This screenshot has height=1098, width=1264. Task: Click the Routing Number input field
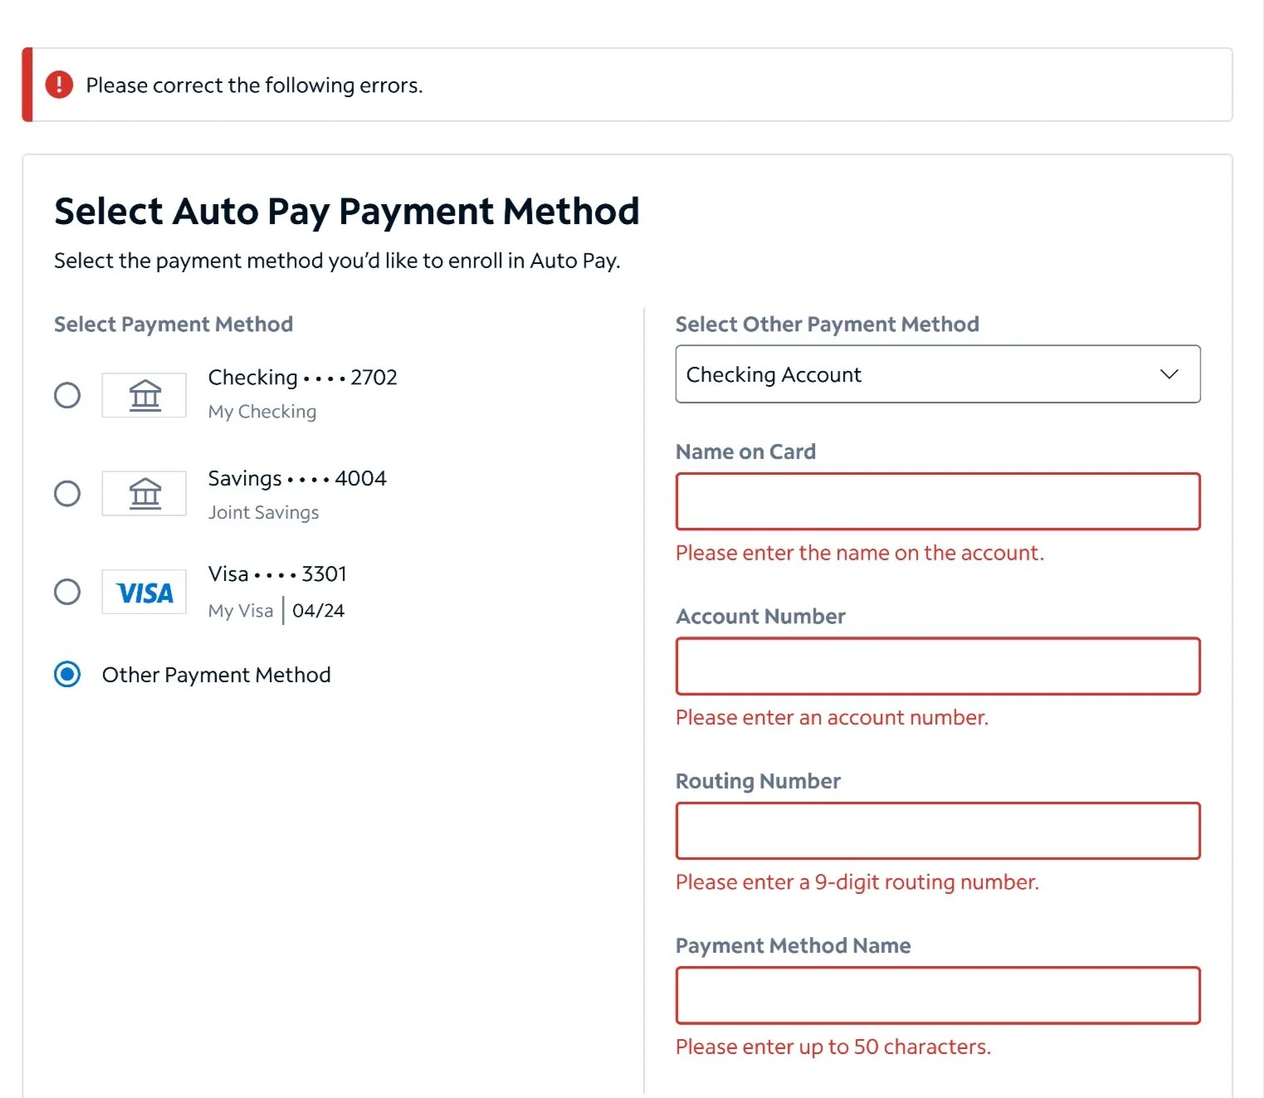[x=938, y=830]
